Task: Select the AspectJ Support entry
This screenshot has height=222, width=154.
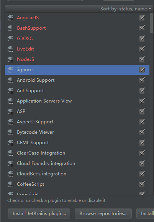Action: coord(77,122)
